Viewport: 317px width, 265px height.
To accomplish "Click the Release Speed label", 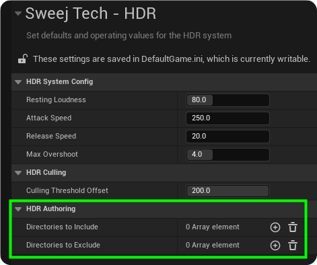I will [51, 136].
